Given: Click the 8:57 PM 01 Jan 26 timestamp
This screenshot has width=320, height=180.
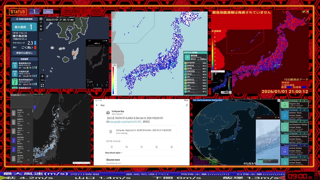Looking at the screenshot, I should point(113,141).
